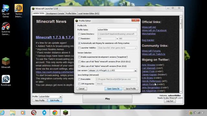Screen dimensions: 207x116
Task: Open Amir Moulavi Twitter link
Action: 149,65
